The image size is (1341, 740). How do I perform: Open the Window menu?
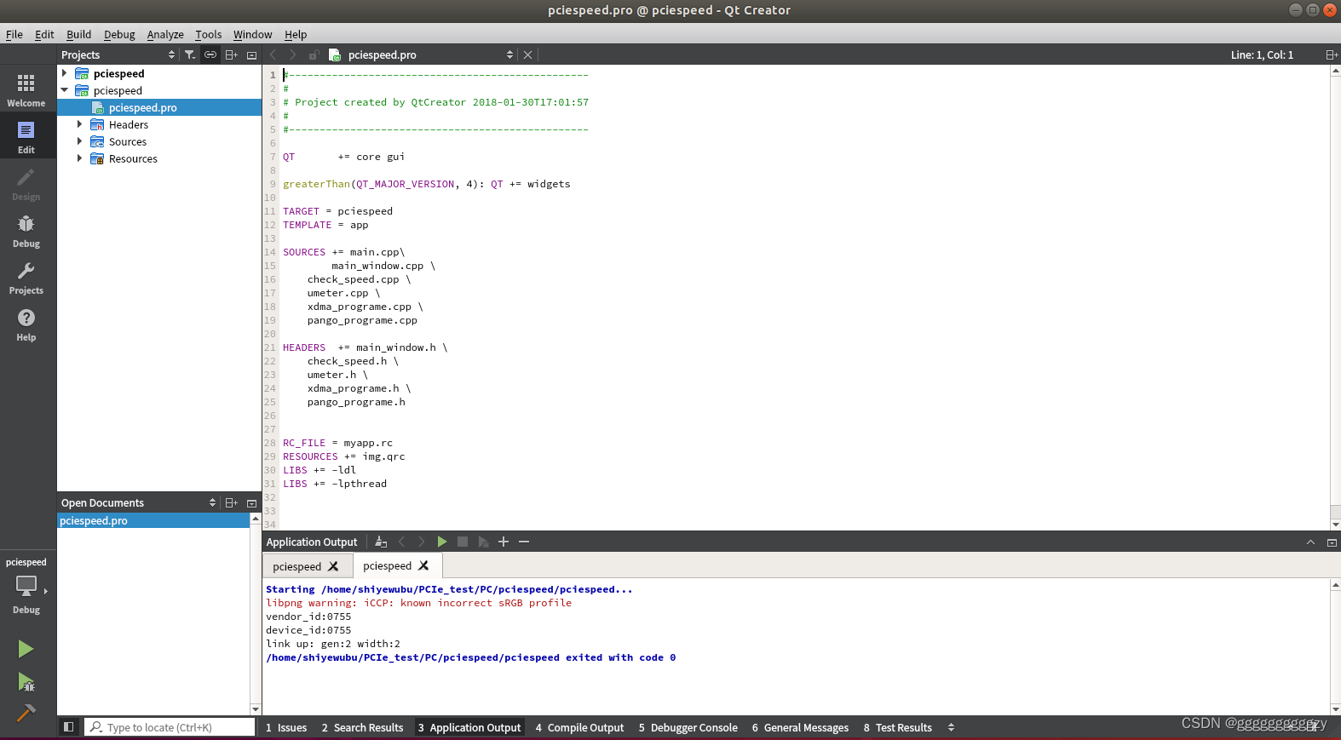point(252,34)
